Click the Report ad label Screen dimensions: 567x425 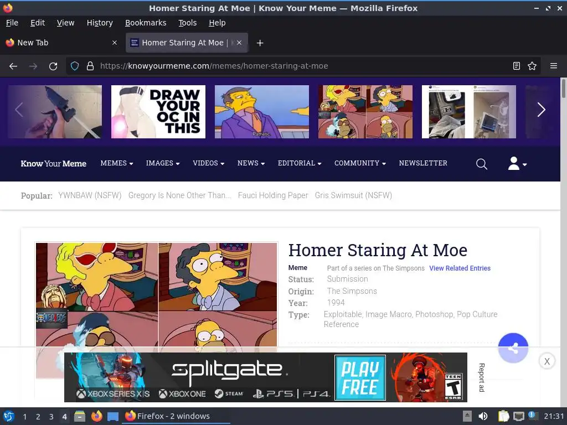point(481,377)
